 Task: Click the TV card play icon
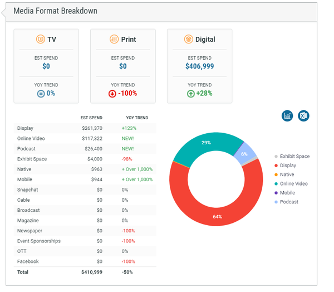click(x=40, y=39)
